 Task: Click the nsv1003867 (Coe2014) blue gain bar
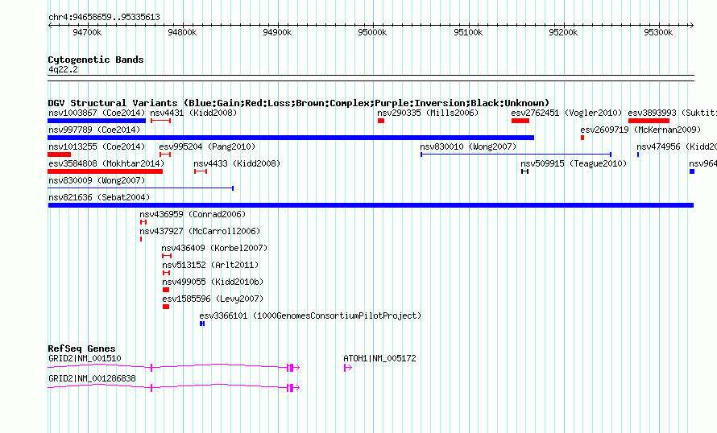tap(97, 121)
